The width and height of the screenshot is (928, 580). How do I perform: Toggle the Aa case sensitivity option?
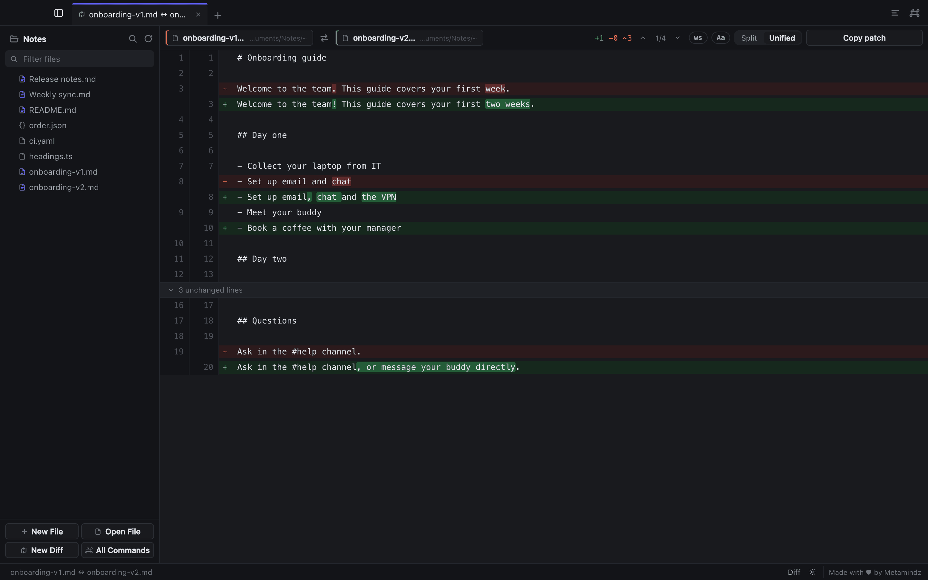720,38
